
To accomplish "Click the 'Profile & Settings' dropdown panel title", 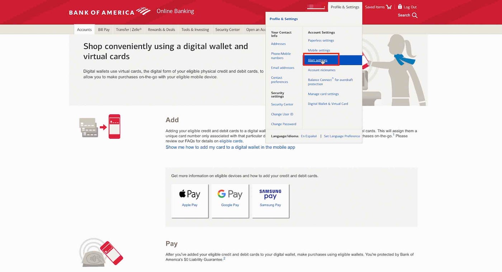I will (x=284, y=19).
